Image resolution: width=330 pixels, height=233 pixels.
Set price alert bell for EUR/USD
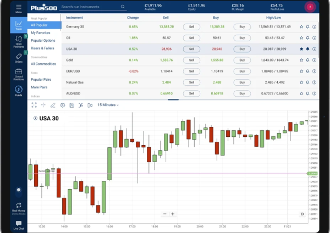pos(307,71)
